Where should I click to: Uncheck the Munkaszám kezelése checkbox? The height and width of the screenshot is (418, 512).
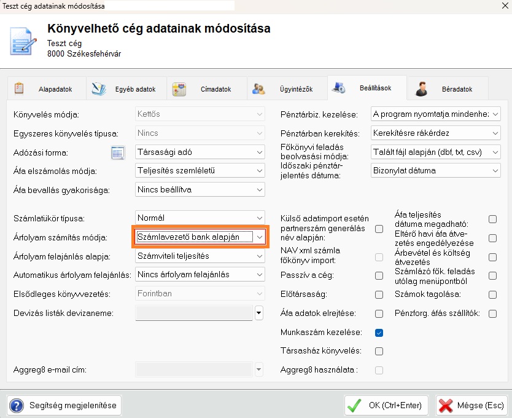click(x=379, y=333)
